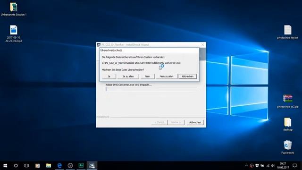This screenshot has height=170, width=302.
Task: Show hidden system tray icons
Action: pos(246,166)
